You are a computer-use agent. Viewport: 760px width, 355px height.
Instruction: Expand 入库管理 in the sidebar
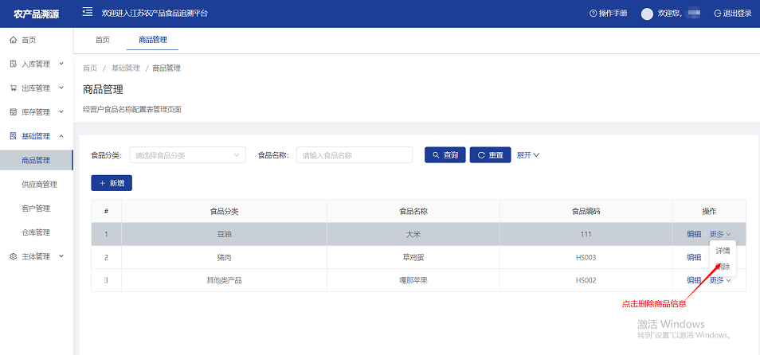[36, 64]
